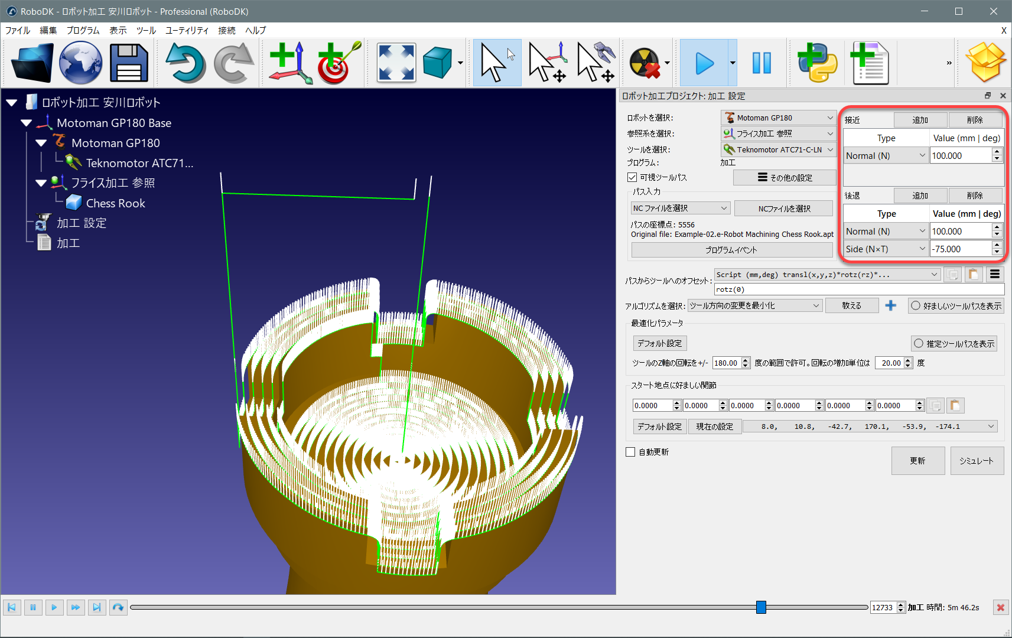Pause the simulation from the toolbar
Image resolution: width=1012 pixels, height=638 pixels.
point(762,63)
